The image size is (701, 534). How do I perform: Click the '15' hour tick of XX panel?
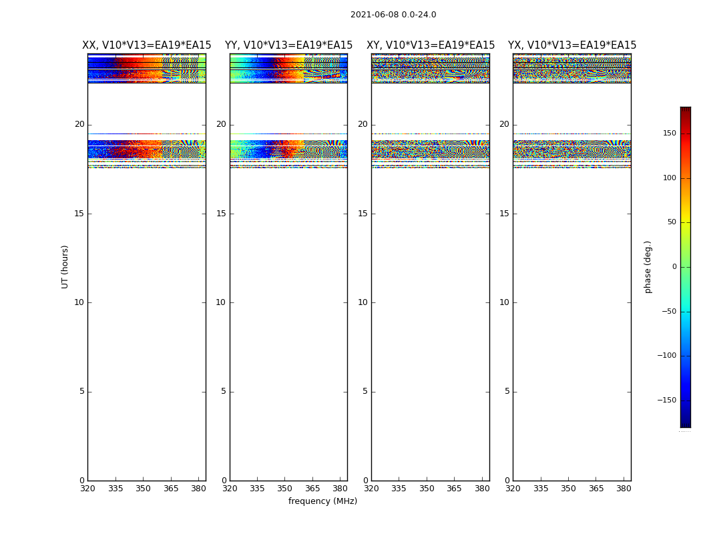79,214
